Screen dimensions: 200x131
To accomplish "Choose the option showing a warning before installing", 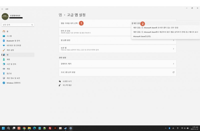I will (165, 32).
